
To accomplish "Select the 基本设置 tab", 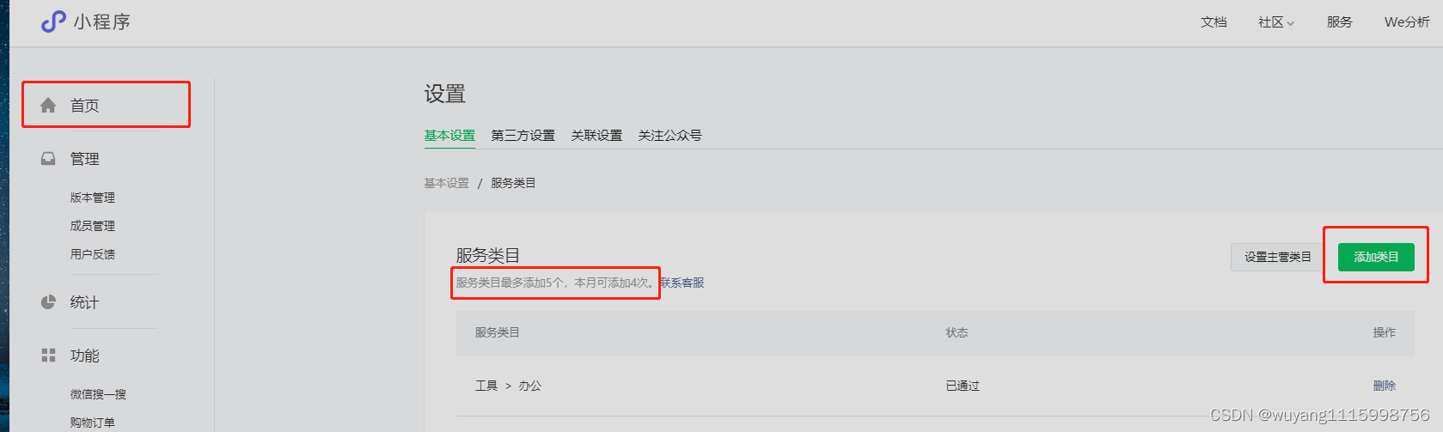I will 449,136.
